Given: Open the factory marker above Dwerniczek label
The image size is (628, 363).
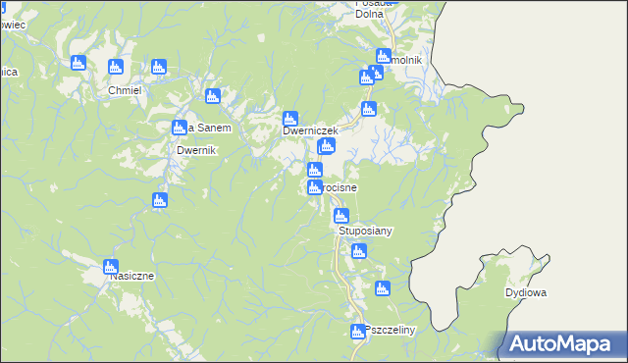Looking at the screenshot, I should click(290, 119).
